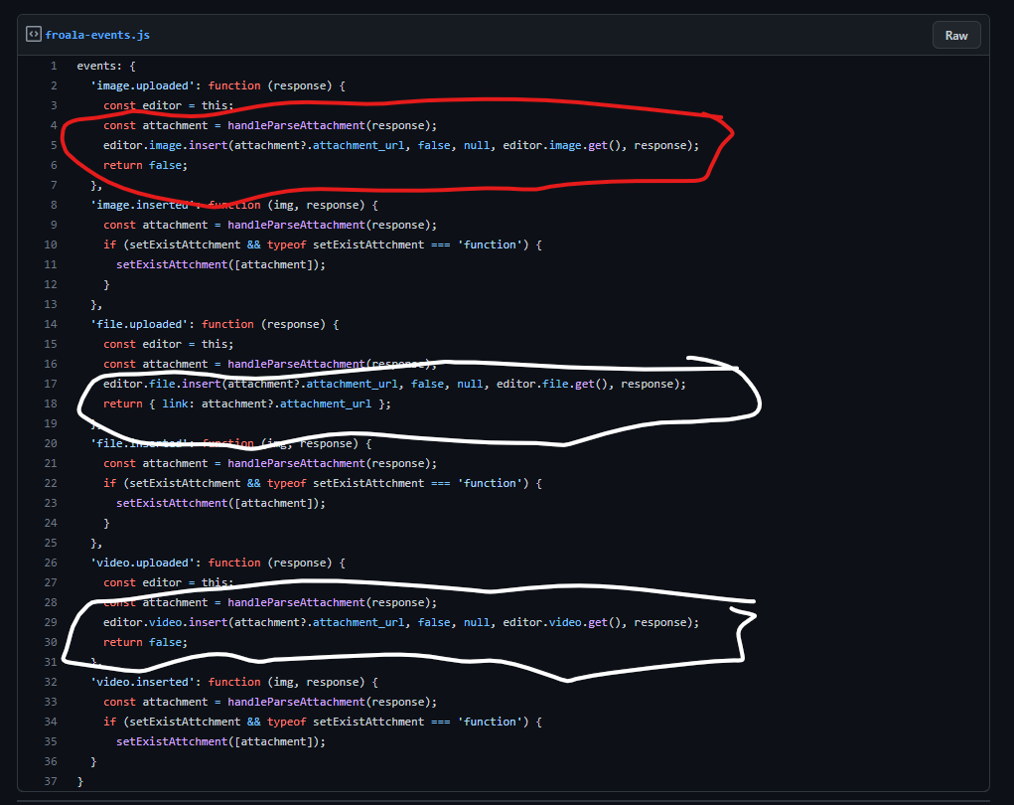Select line number 10

(x=51, y=244)
